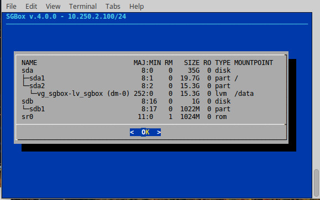Open the View menu
This screenshot has width=320, height=200.
tap(53, 6)
